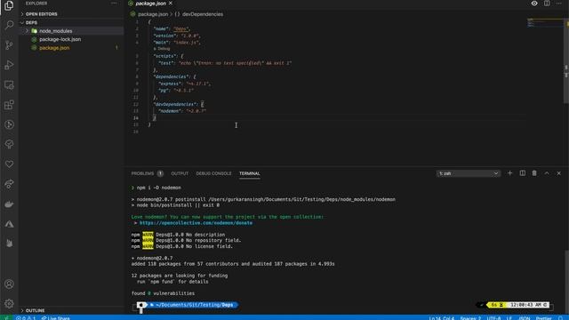The image size is (569, 320).
Task: Open the Run and Debug view icon
Action: point(9,65)
